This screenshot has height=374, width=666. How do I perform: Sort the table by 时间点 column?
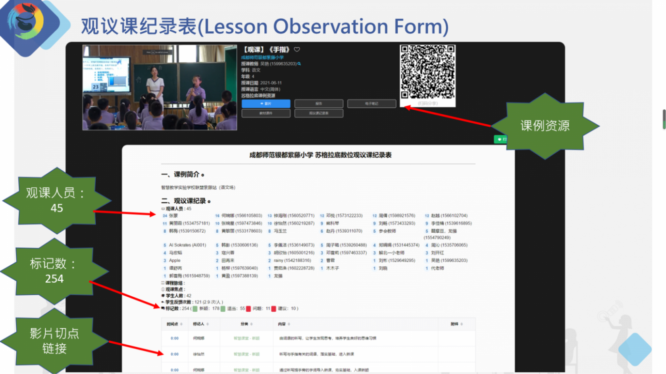pyautogui.click(x=181, y=324)
